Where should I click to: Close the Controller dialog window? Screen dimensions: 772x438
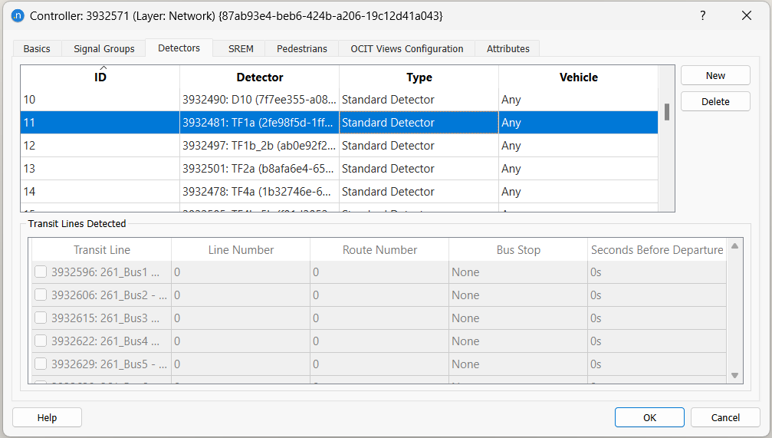tap(746, 15)
